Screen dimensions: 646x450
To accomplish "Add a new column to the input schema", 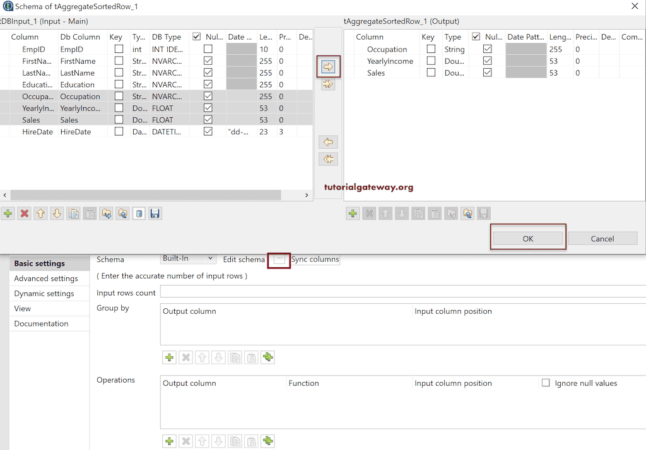I will click(8, 213).
